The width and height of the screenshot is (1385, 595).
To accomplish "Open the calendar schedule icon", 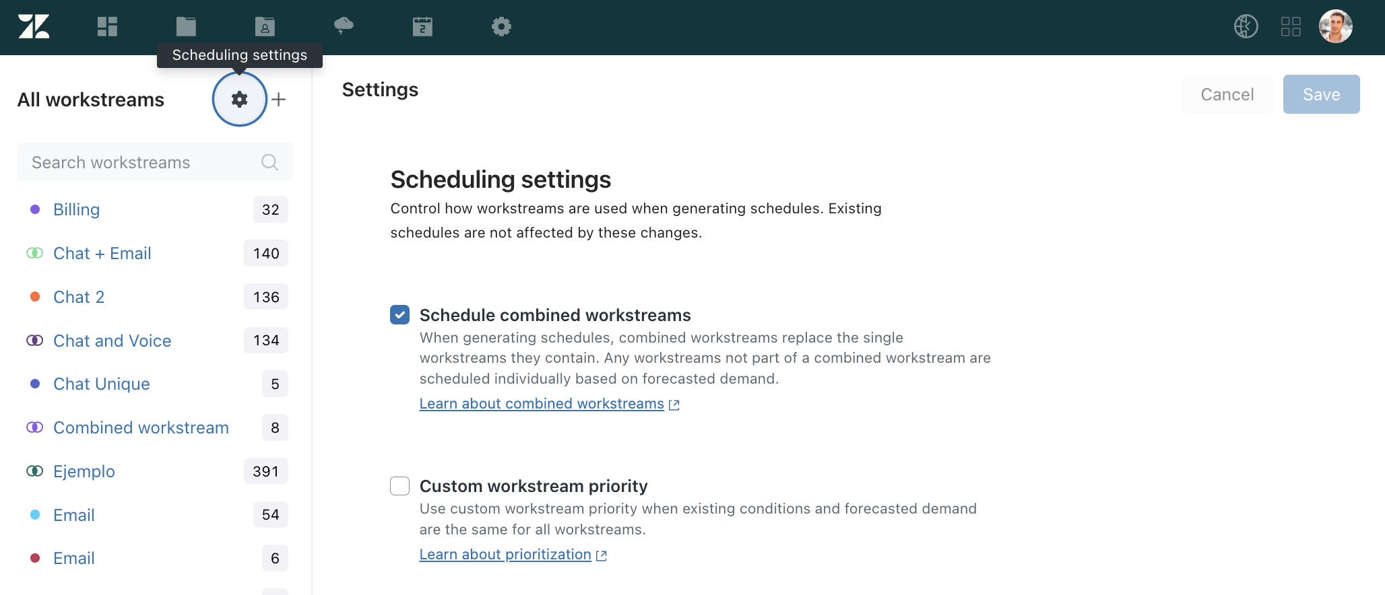I will point(422,27).
